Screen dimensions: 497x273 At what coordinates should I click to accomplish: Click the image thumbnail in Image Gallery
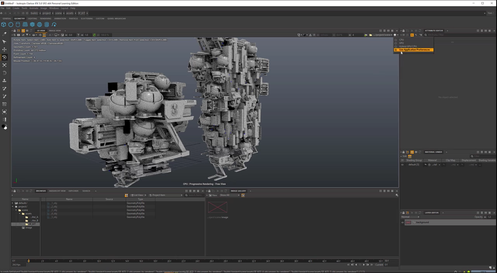coord(218,207)
